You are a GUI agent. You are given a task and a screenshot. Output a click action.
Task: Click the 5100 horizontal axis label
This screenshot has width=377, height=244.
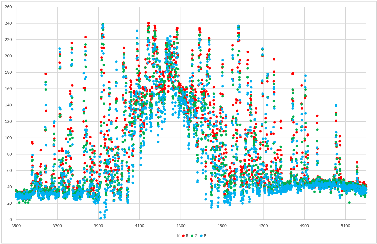pos(345,226)
